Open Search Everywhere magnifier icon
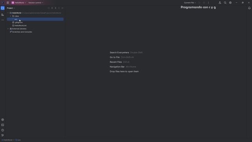Screen dimensions: 252x142 pyautogui.click(x=225, y=3)
